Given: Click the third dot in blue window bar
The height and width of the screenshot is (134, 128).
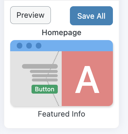Looking at the screenshot, I should click(x=39, y=46).
